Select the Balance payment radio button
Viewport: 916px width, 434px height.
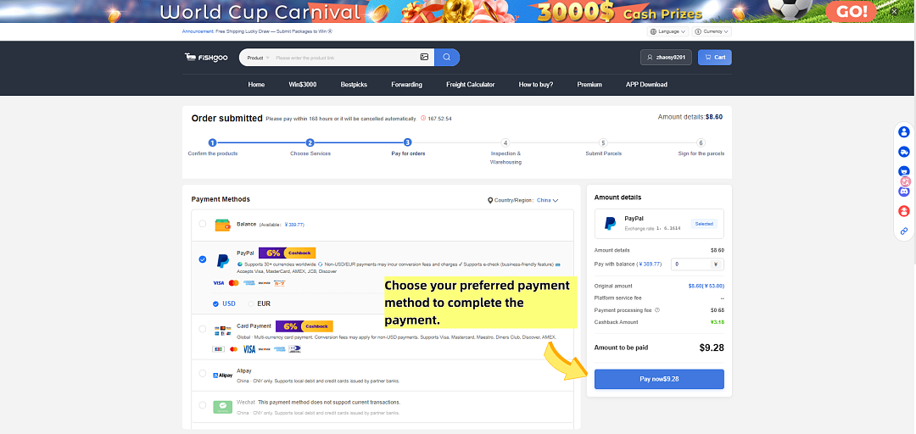[202, 224]
